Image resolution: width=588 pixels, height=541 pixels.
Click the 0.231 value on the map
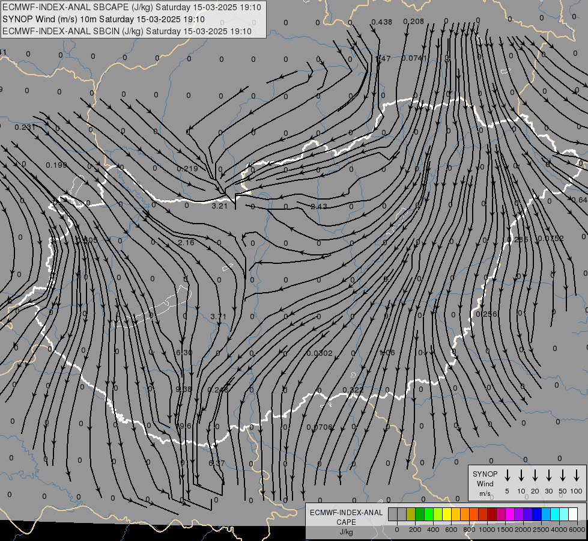point(25,127)
